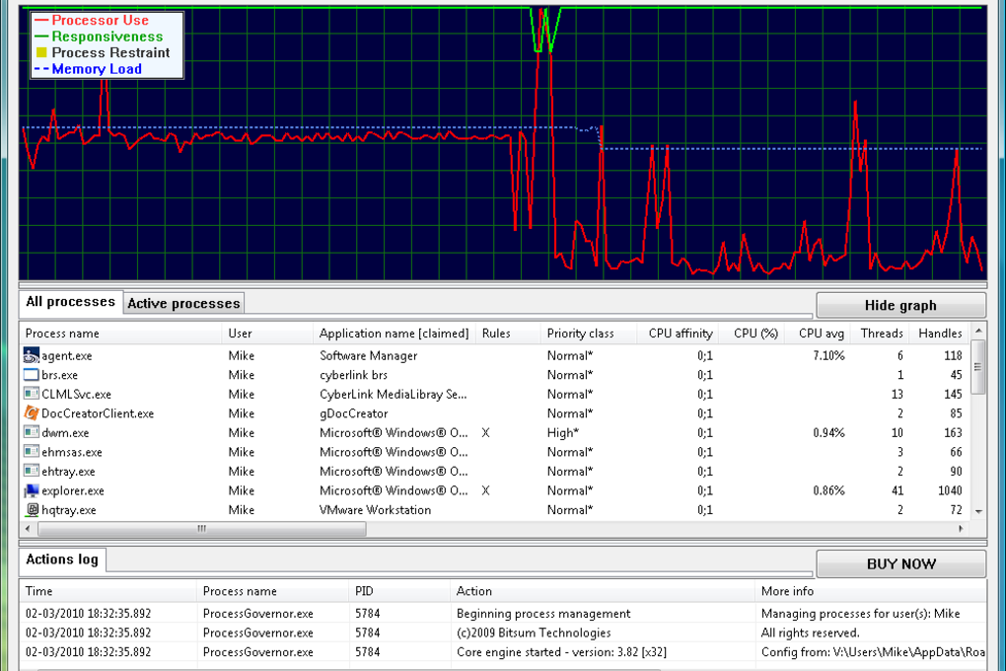The width and height of the screenshot is (1006, 671).
Task: Sort by Rules column header
Action: 508,334
